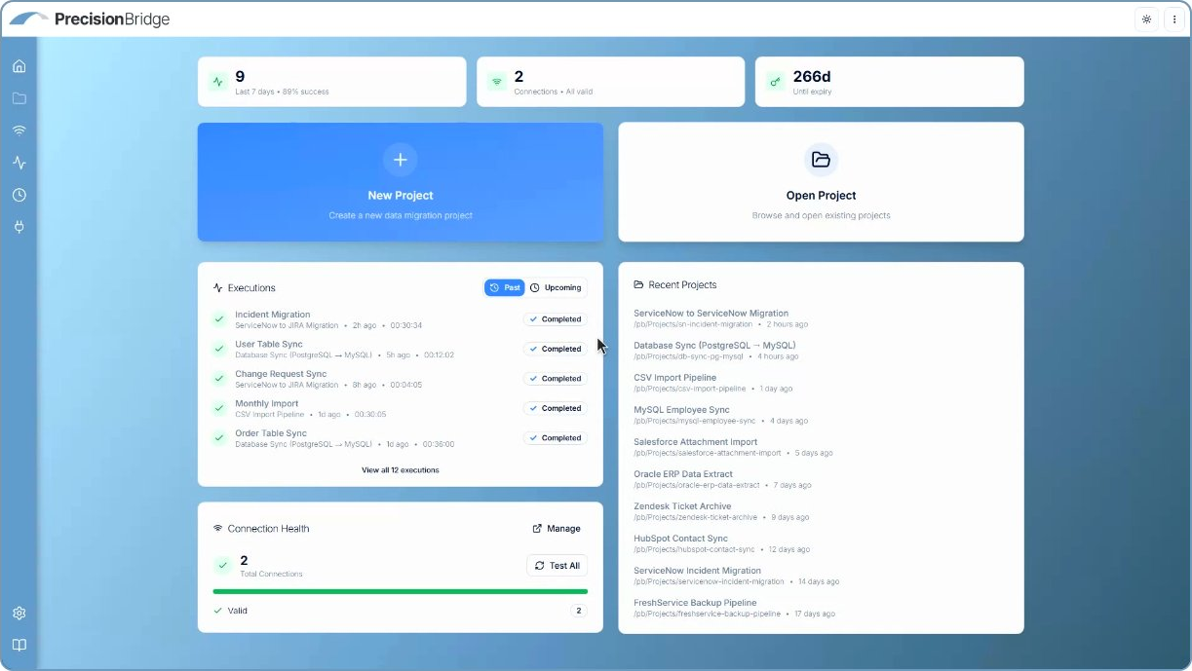The height and width of the screenshot is (671, 1192).
Task: Click the 266d until expiry card
Action: click(890, 82)
